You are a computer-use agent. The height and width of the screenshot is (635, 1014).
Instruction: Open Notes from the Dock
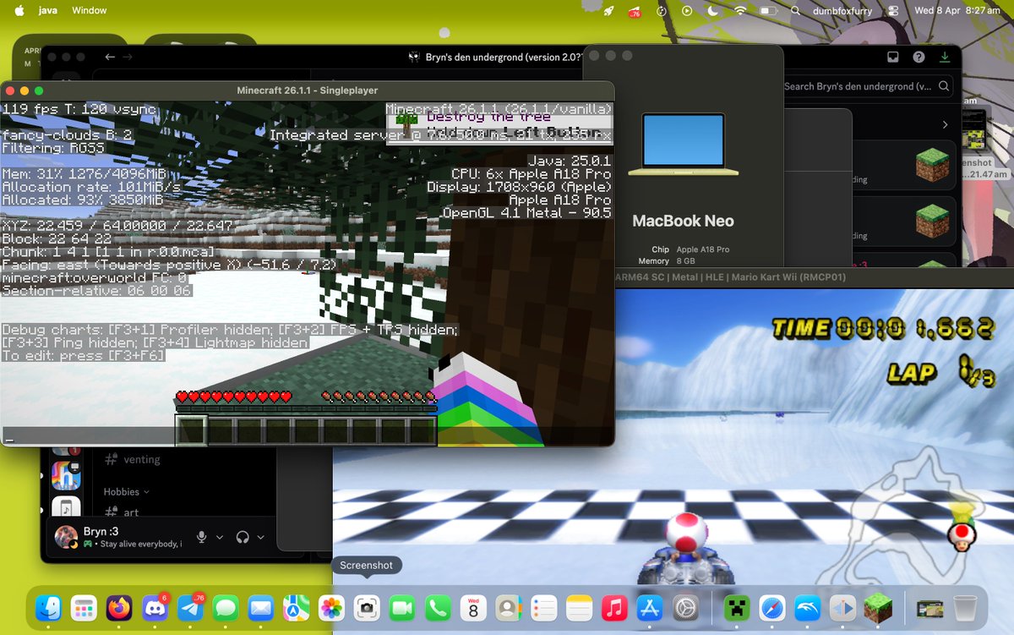[579, 607]
